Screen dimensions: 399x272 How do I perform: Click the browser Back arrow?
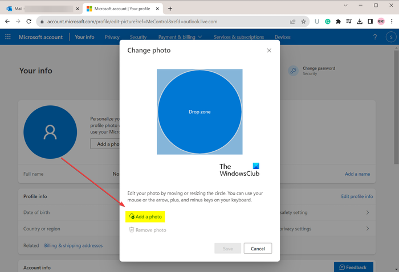(7, 22)
